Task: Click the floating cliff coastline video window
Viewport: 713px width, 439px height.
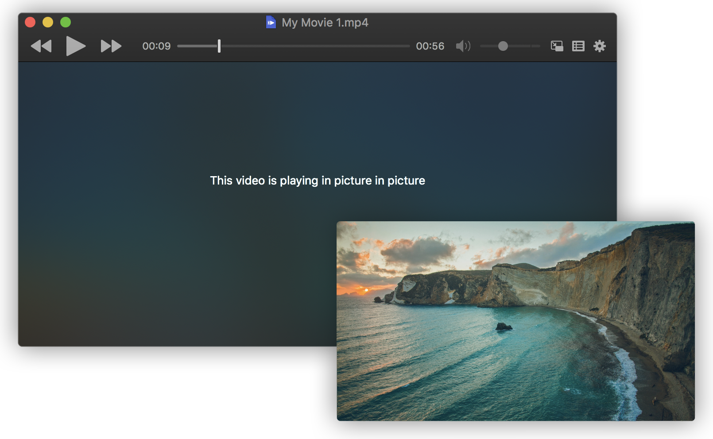Action: [515, 321]
